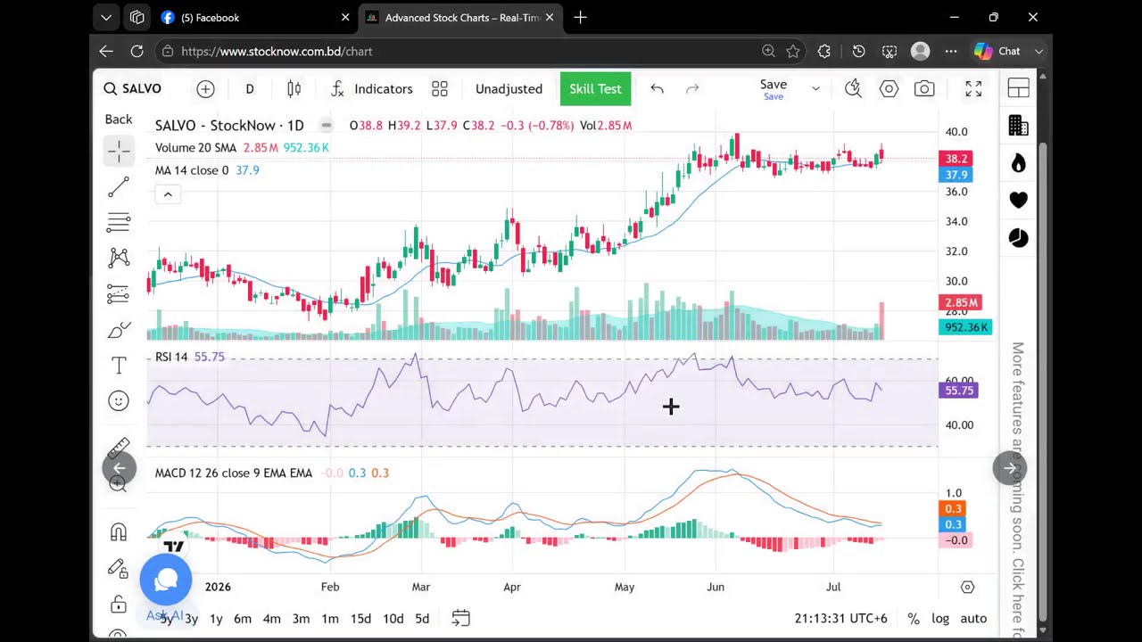1142x642 pixels.
Task: Toggle auto scale on price axis
Action: [x=973, y=618]
